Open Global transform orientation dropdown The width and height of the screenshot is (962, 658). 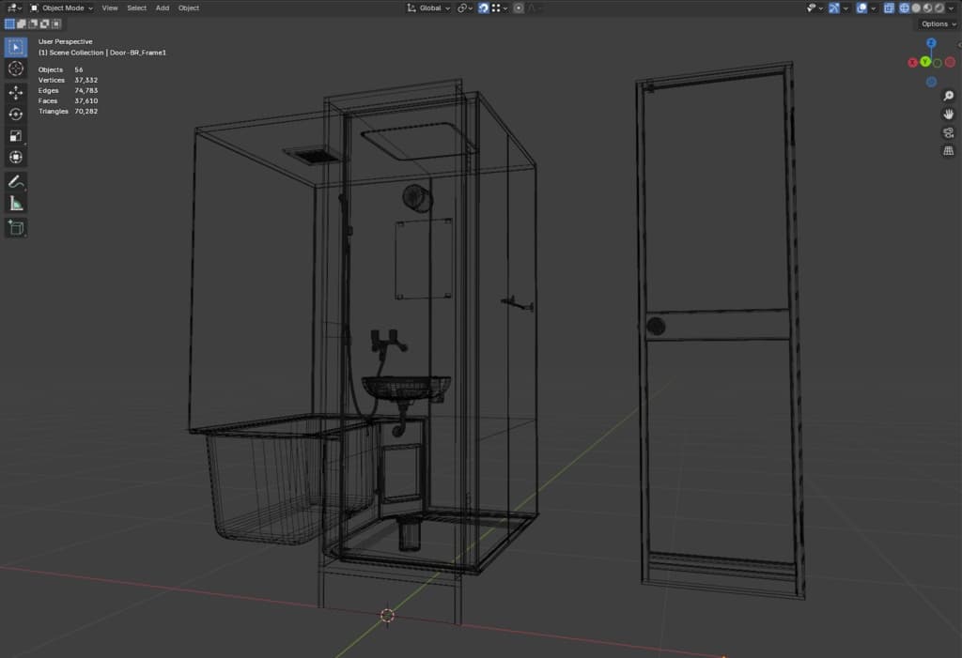(x=428, y=8)
